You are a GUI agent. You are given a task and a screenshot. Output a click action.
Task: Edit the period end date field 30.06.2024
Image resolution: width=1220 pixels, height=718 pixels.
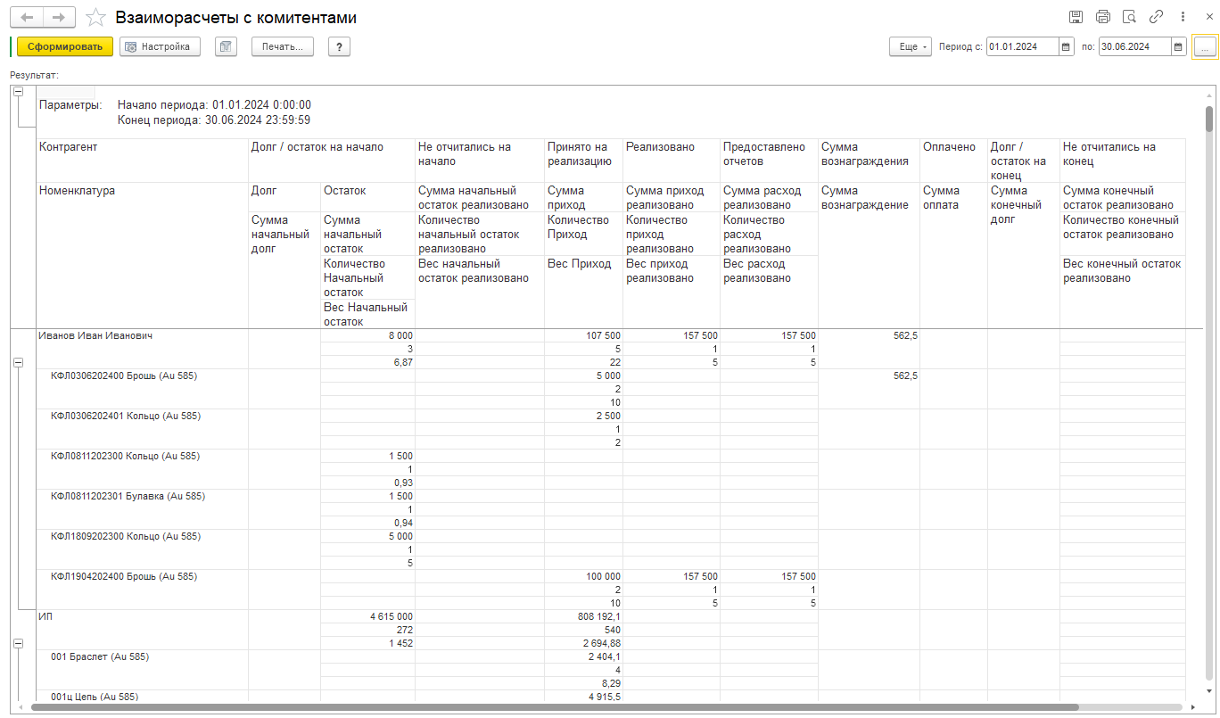(1134, 47)
